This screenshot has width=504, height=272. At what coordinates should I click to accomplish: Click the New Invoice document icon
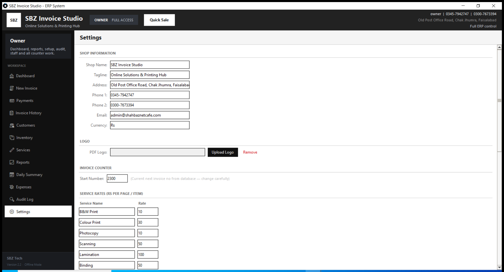click(x=12, y=88)
